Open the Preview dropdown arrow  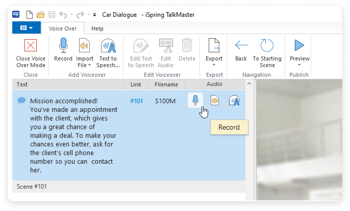[x=299, y=65]
